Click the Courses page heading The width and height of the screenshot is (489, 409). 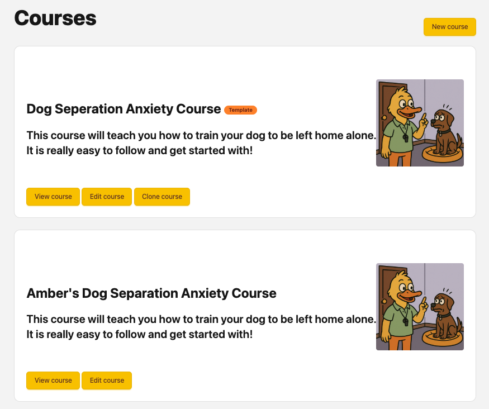[55, 18]
